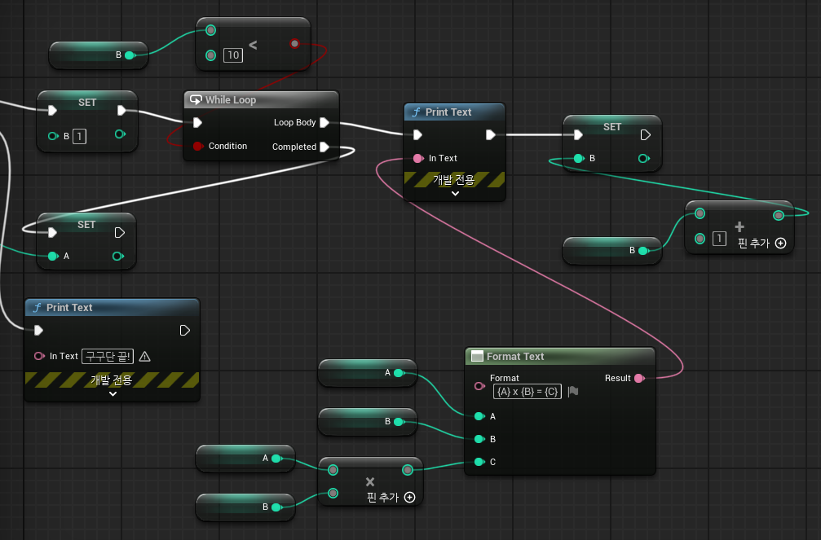Click the In Text pin on the lower Print Text node
The height and width of the screenshot is (540, 821).
coord(39,357)
